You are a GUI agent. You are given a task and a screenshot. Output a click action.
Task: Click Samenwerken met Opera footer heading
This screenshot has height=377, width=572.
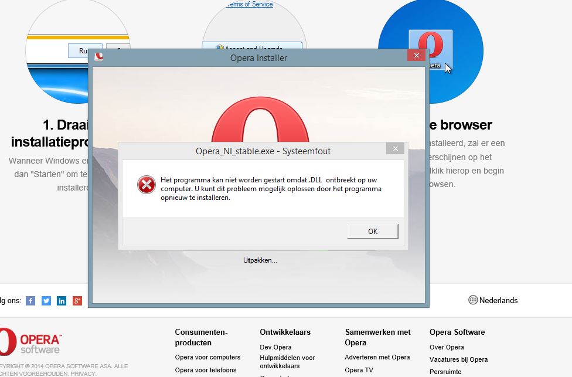point(378,337)
